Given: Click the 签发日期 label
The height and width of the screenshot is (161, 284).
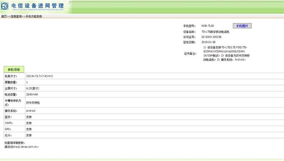Looking at the screenshot, I should pyautogui.click(x=189, y=42).
